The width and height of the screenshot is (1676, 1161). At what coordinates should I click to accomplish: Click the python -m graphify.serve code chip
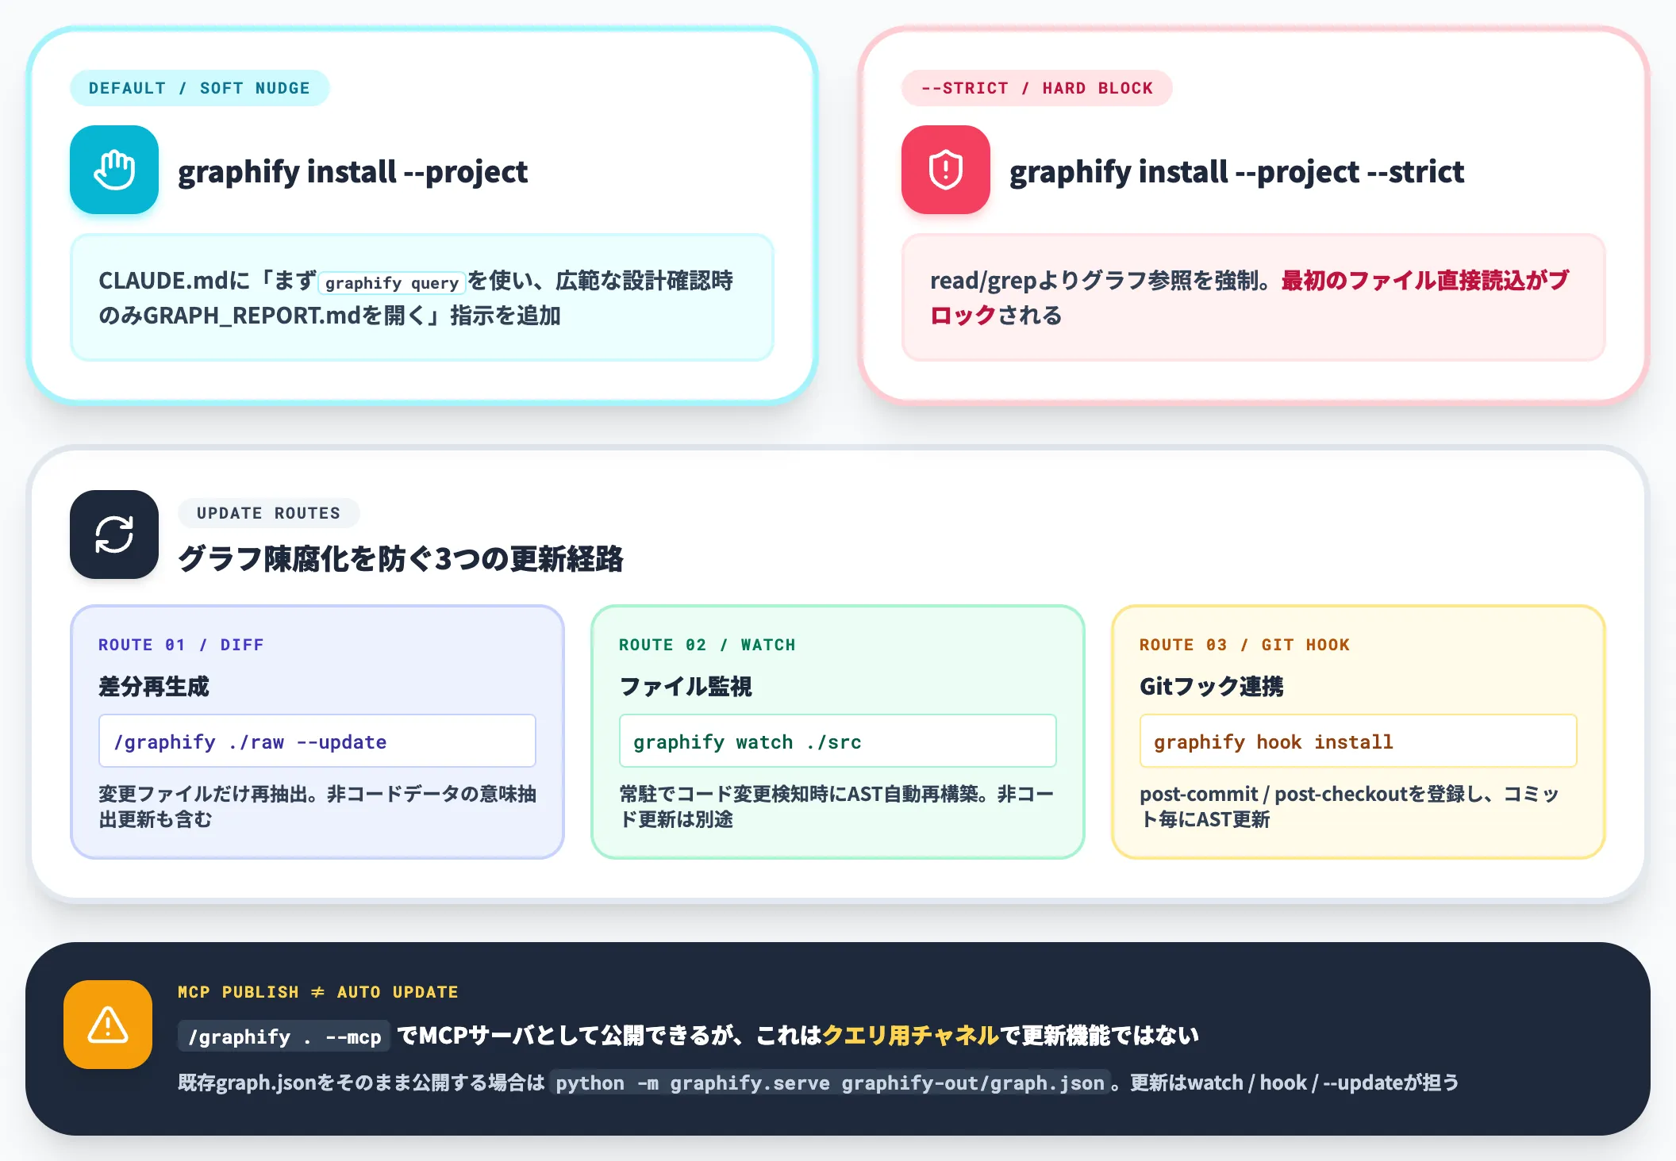pos(829,1082)
